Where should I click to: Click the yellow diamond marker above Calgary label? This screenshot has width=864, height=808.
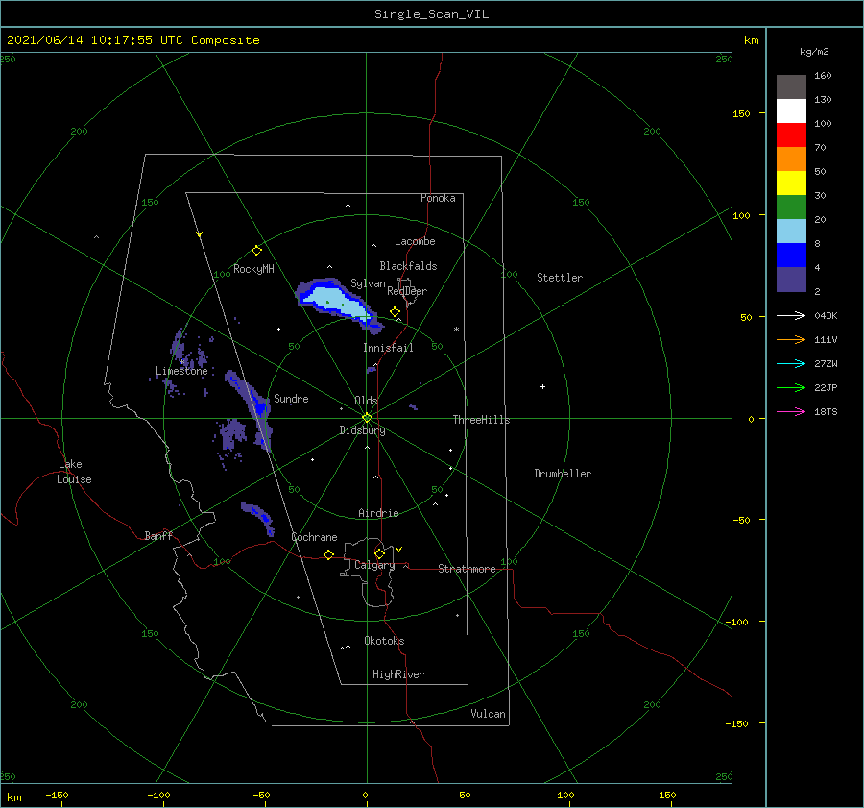379,553
